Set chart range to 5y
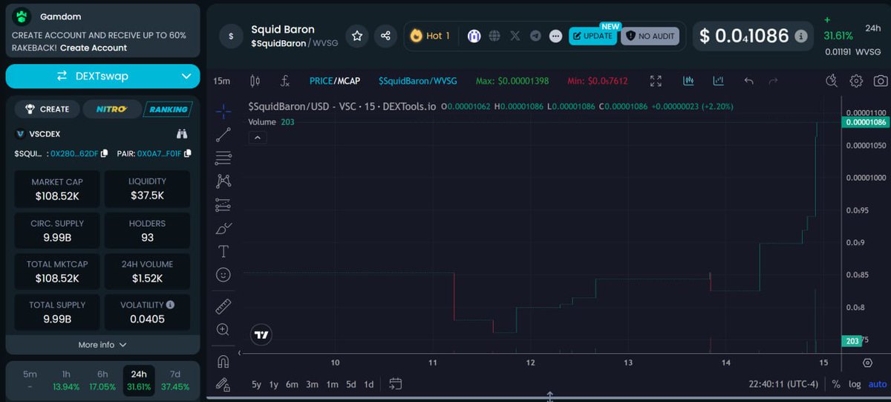Image resolution: width=891 pixels, height=402 pixels. click(256, 384)
